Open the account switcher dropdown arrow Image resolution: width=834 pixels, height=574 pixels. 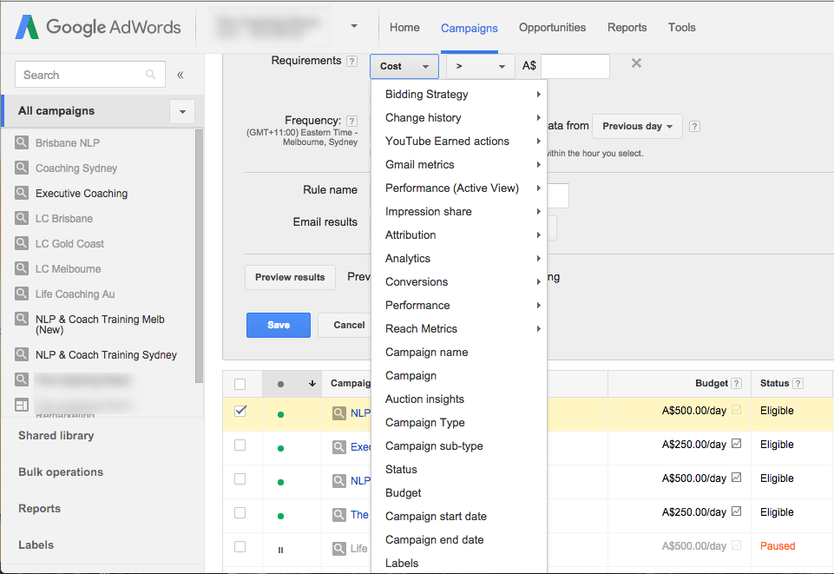(x=354, y=26)
